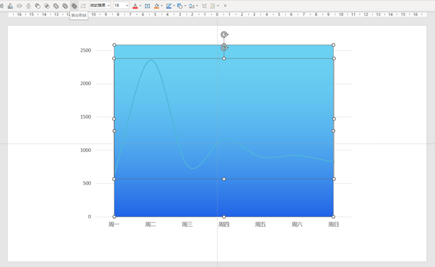Click the x-axis label 周六
This screenshot has width=435, height=267.
pyautogui.click(x=297, y=224)
